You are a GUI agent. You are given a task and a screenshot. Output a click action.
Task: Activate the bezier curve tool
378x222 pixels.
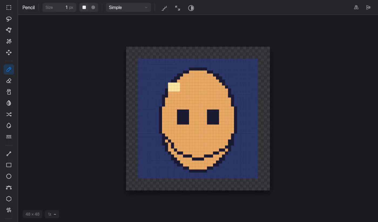pos(9,187)
